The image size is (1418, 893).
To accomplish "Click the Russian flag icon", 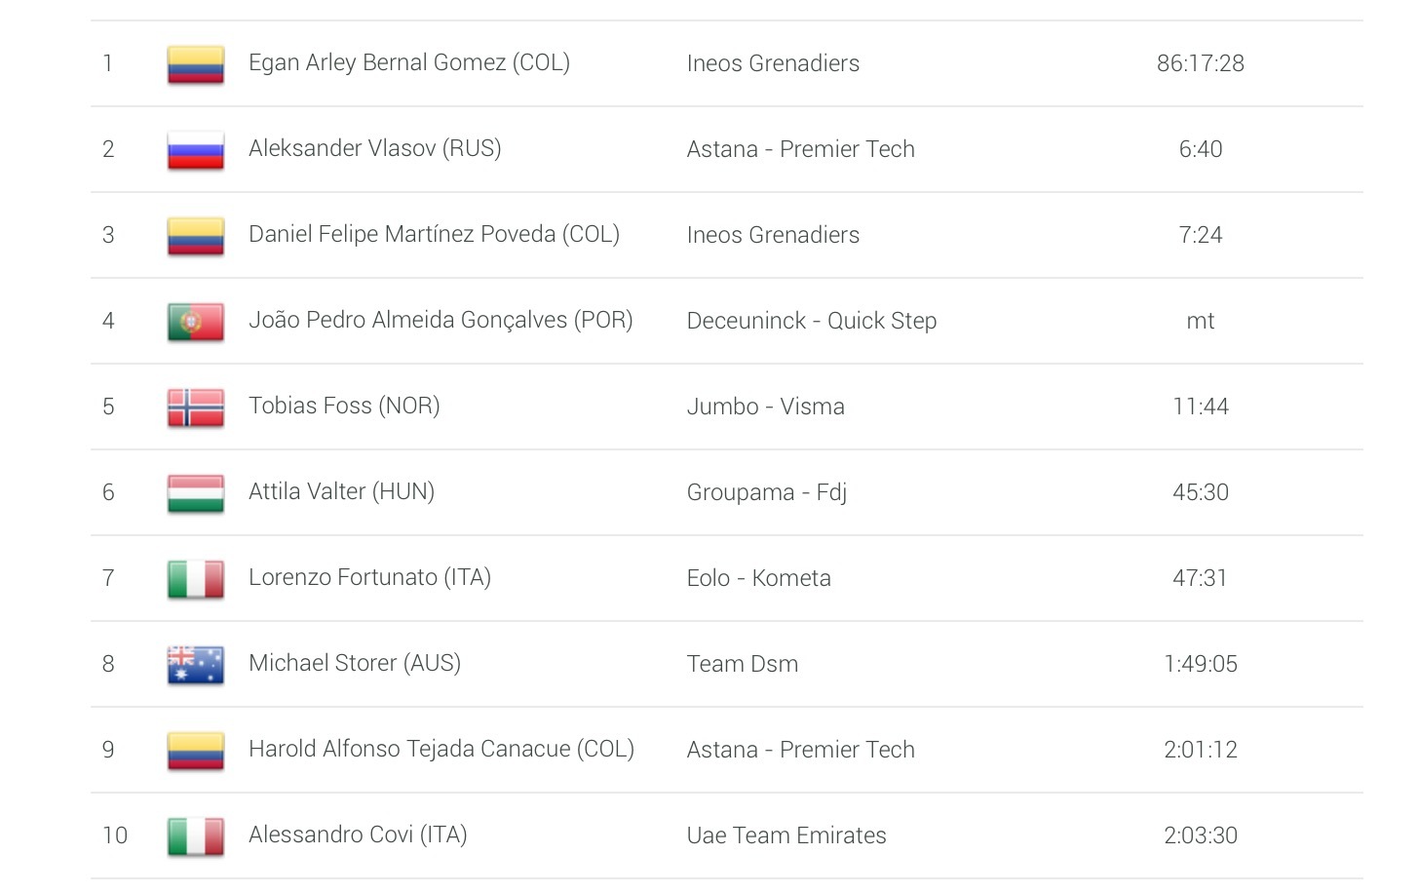I will click(196, 150).
